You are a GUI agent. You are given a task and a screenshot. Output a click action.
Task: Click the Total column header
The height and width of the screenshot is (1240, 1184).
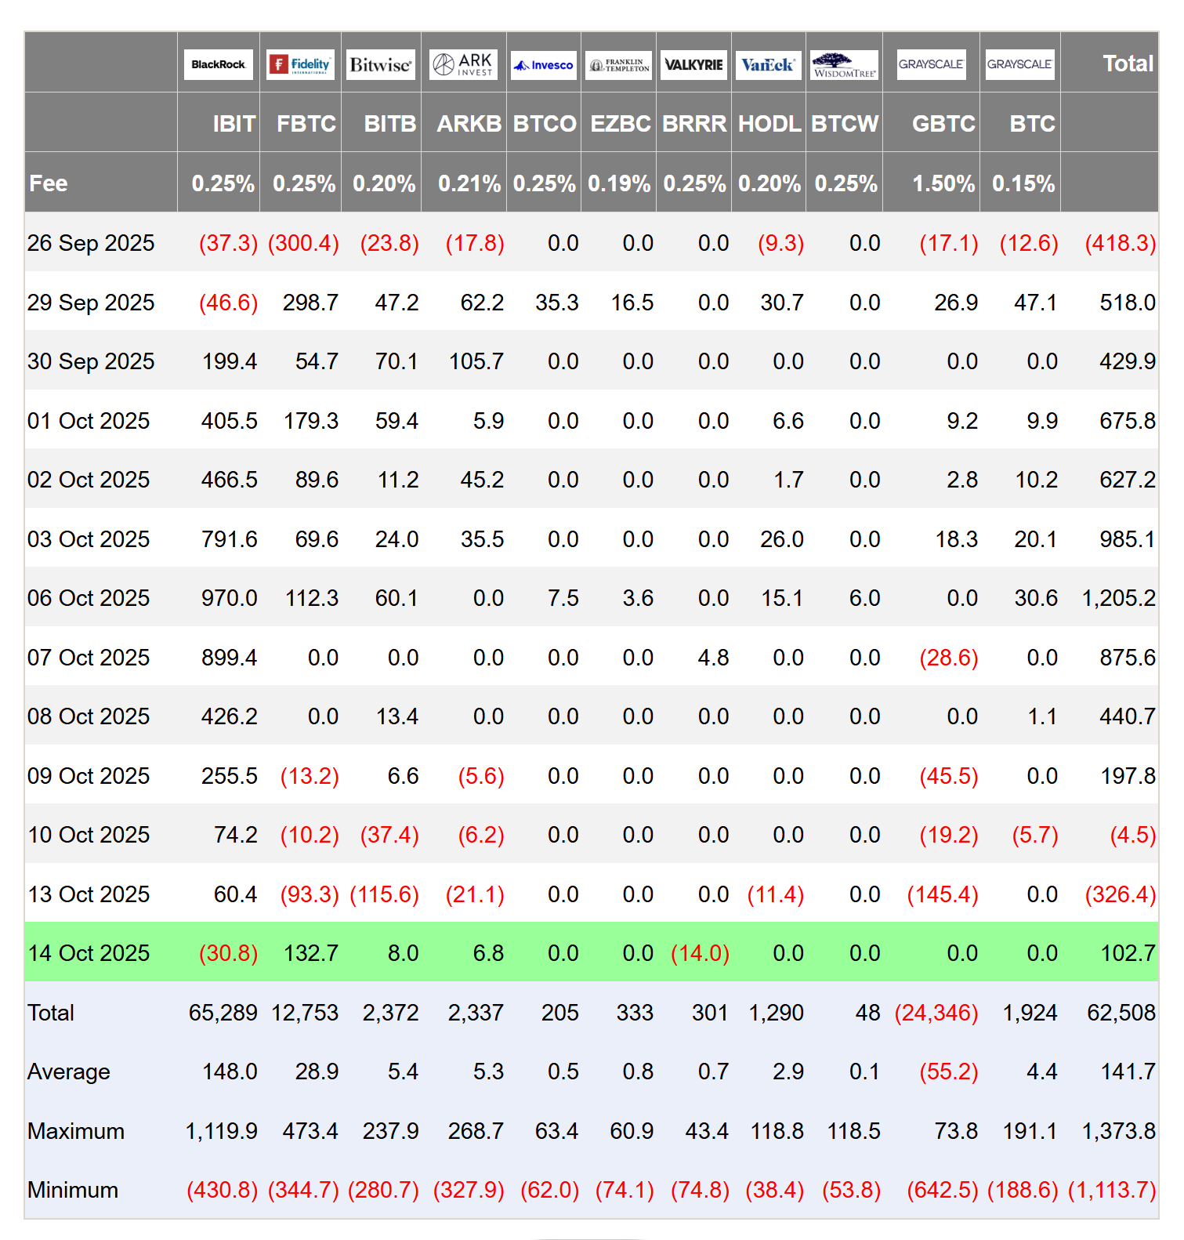pyautogui.click(x=1127, y=63)
